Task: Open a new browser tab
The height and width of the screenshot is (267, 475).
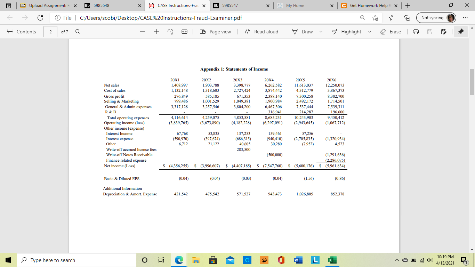Action: point(408,6)
